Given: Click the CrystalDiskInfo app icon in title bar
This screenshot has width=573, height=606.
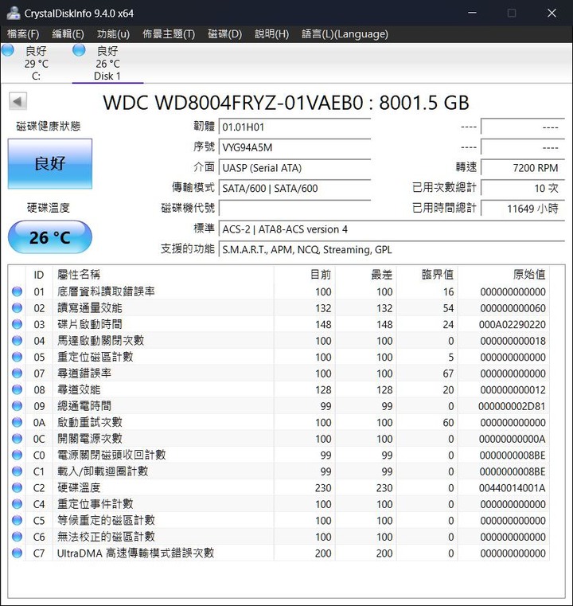Looking at the screenshot, I should click(x=13, y=13).
